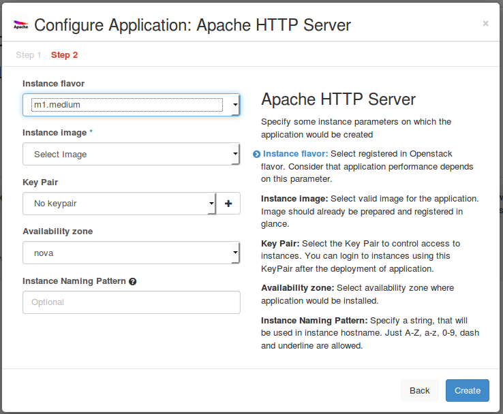Click the Instance image field label
The width and height of the screenshot is (503, 414).
(55, 133)
